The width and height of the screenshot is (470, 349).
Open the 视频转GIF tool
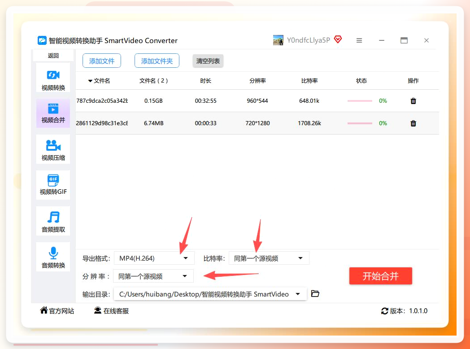pyautogui.click(x=53, y=185)
